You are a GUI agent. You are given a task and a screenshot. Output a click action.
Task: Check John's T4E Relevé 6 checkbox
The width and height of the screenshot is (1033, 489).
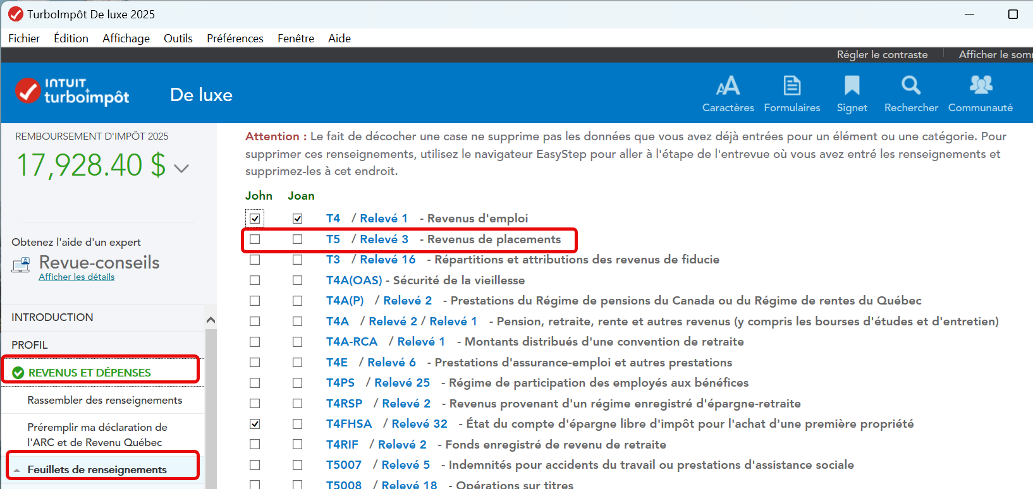click(x=255, y=363)
